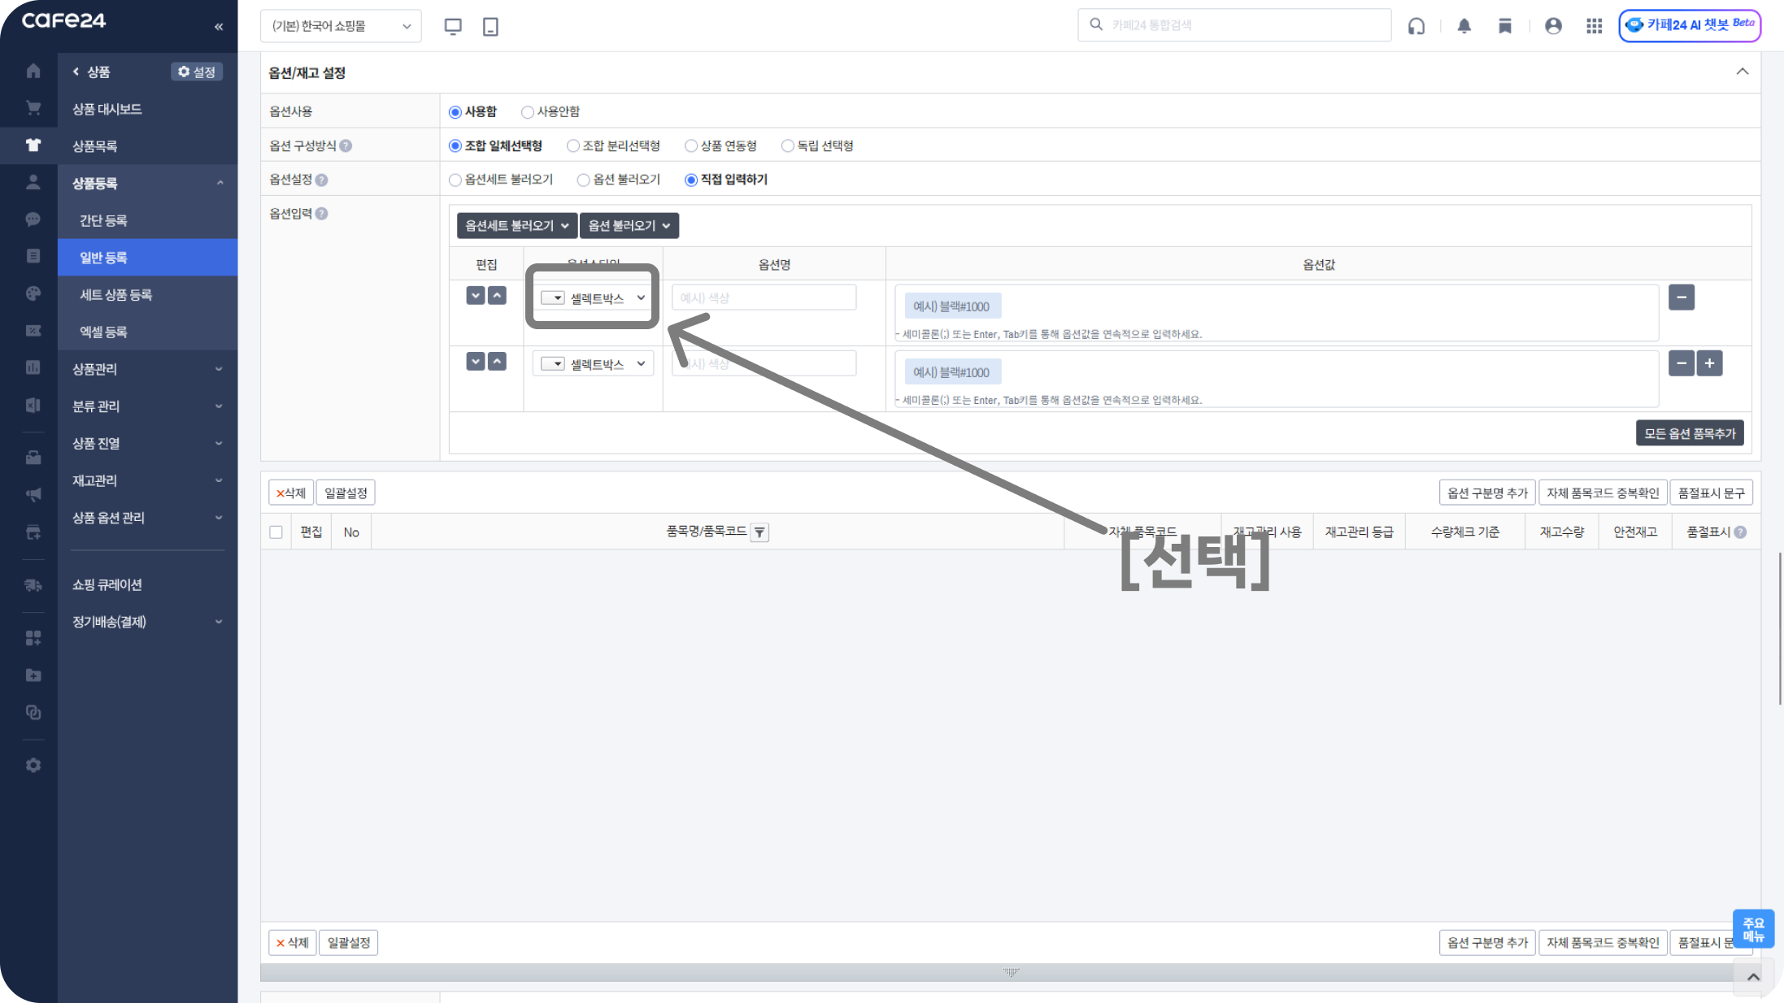Click the first 옵션명 input field

pyautogui.click(x=764, y=297)
